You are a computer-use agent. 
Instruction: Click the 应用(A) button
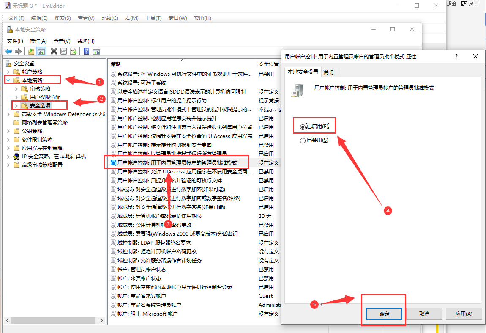tap(464, 314)
